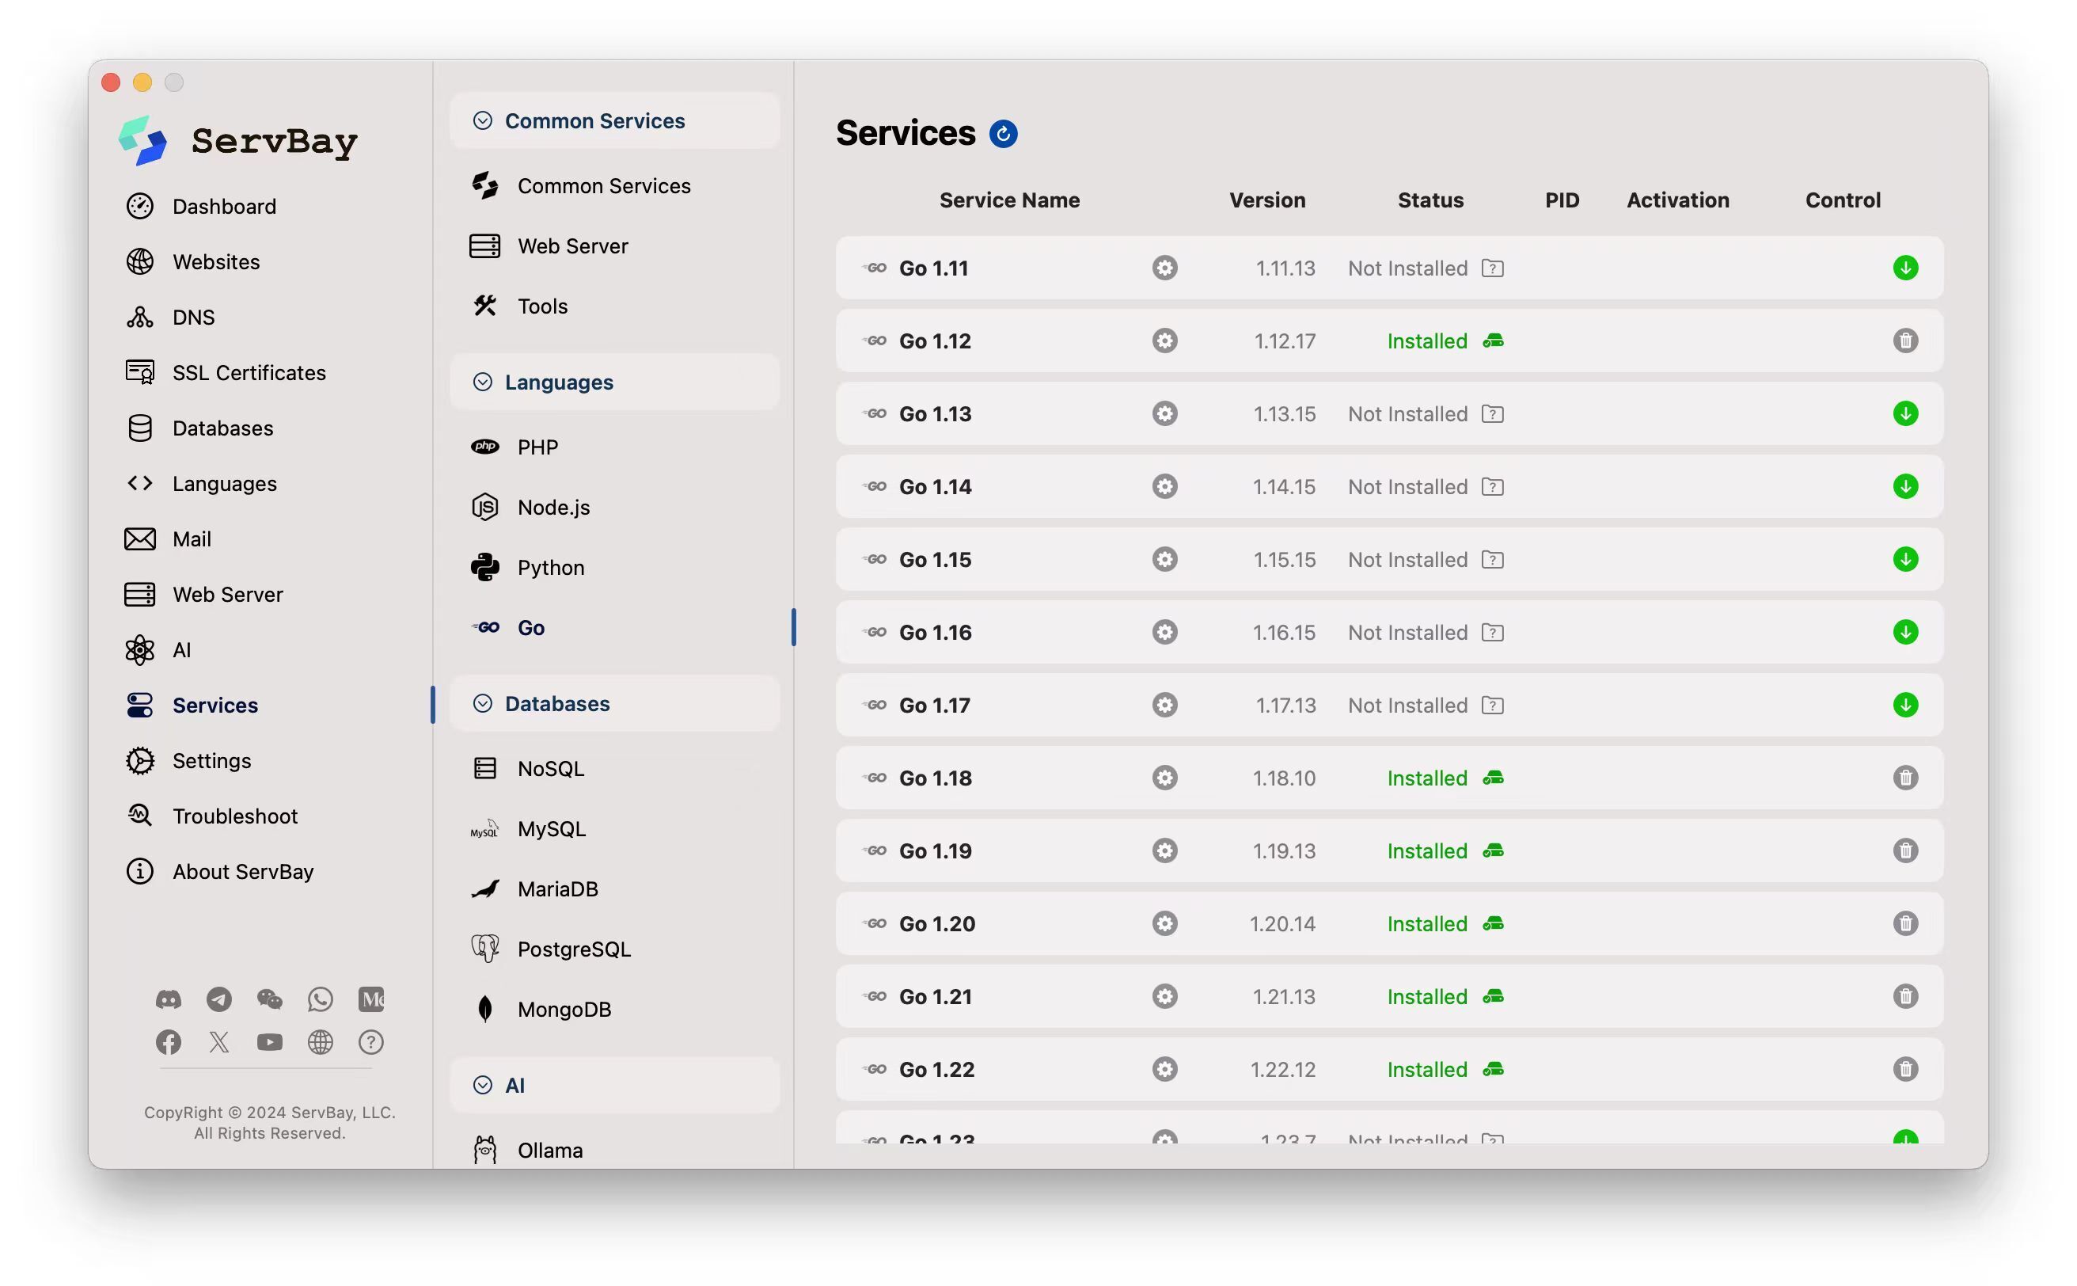Open website globe icon
The image size is (2077, 1286).
321,1043
